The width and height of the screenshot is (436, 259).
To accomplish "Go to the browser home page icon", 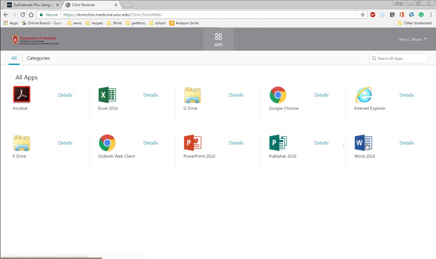I will click(31, 15).
